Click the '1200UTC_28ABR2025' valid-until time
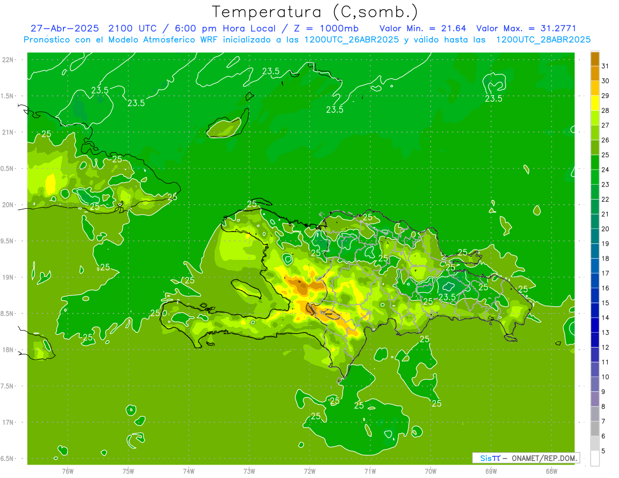This screenshot has height=478, width=619. (543, 40)
